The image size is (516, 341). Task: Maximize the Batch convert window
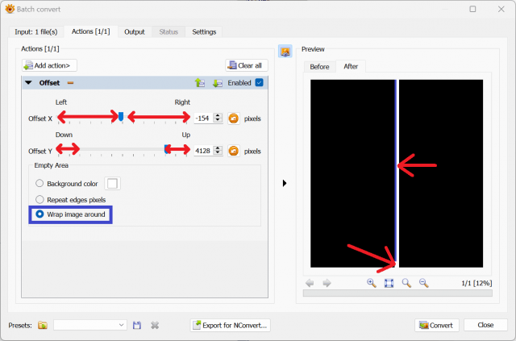[472, 9]
